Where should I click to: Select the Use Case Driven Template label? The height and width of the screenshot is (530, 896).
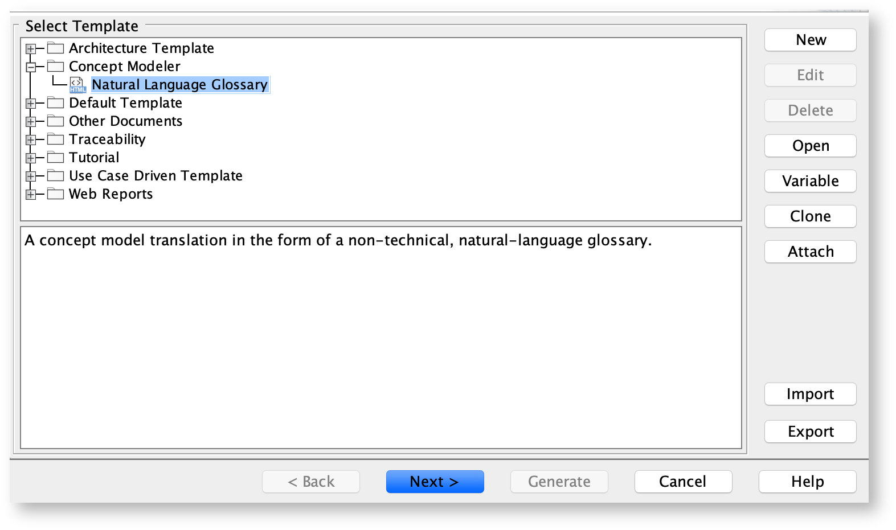coord(156,176)
